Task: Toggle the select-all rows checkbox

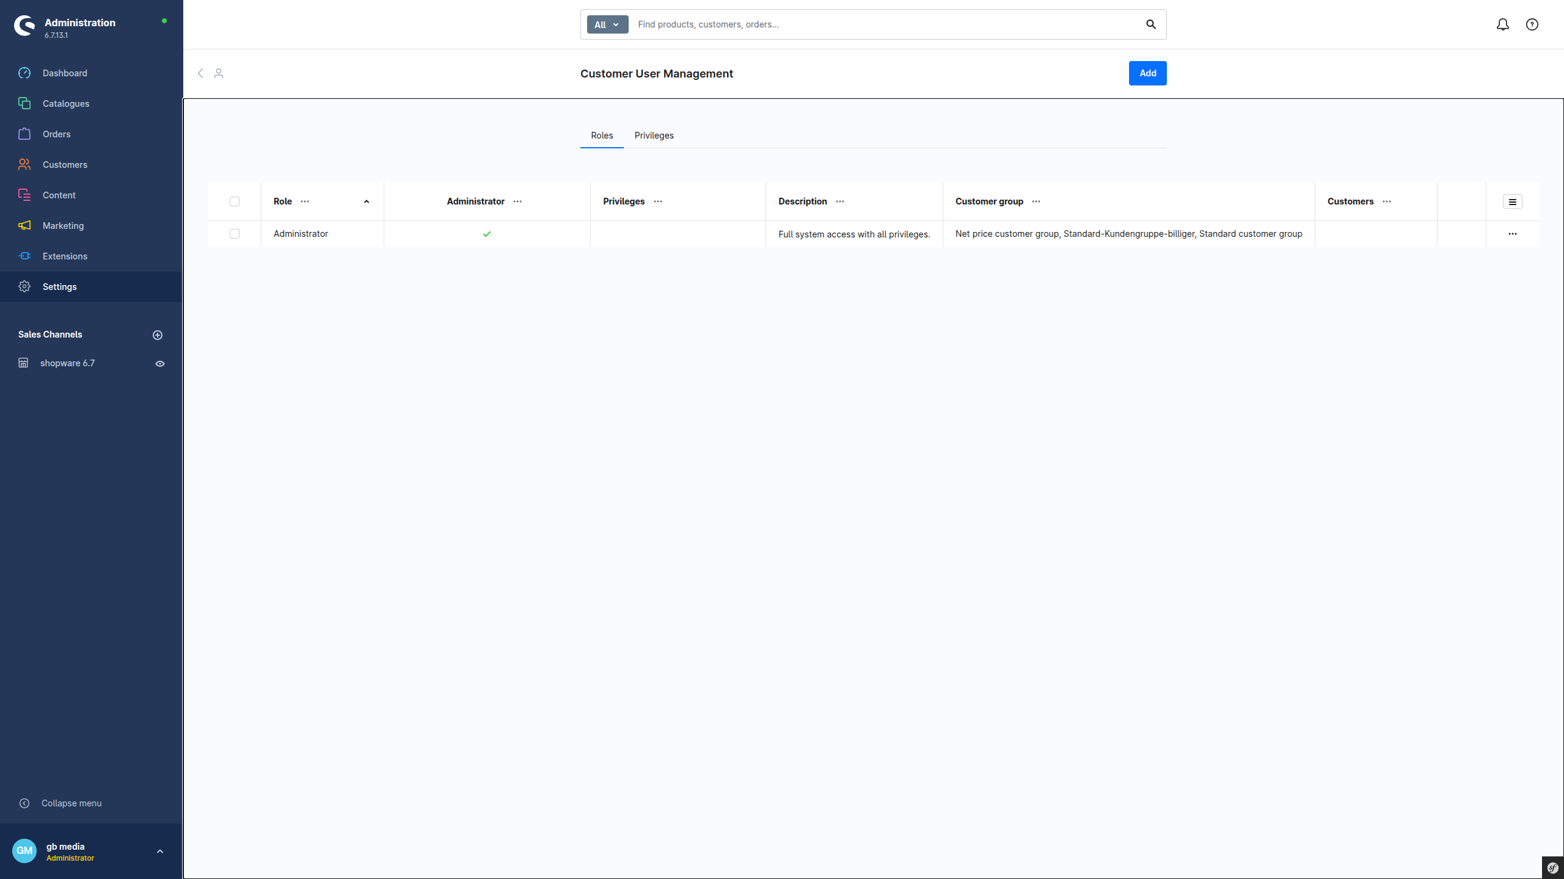Action: pos(235,201)
